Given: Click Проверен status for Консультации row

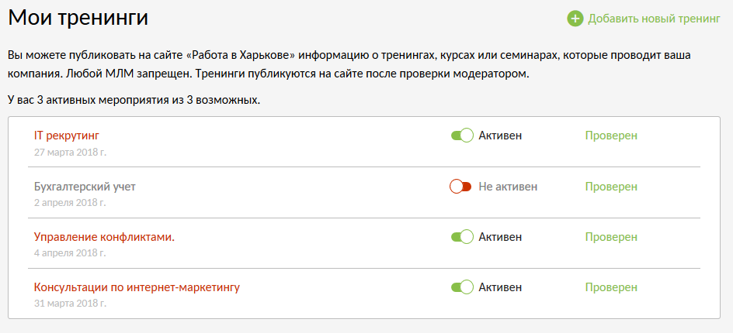Looking at the screenshot, I should tap(611, 287).
